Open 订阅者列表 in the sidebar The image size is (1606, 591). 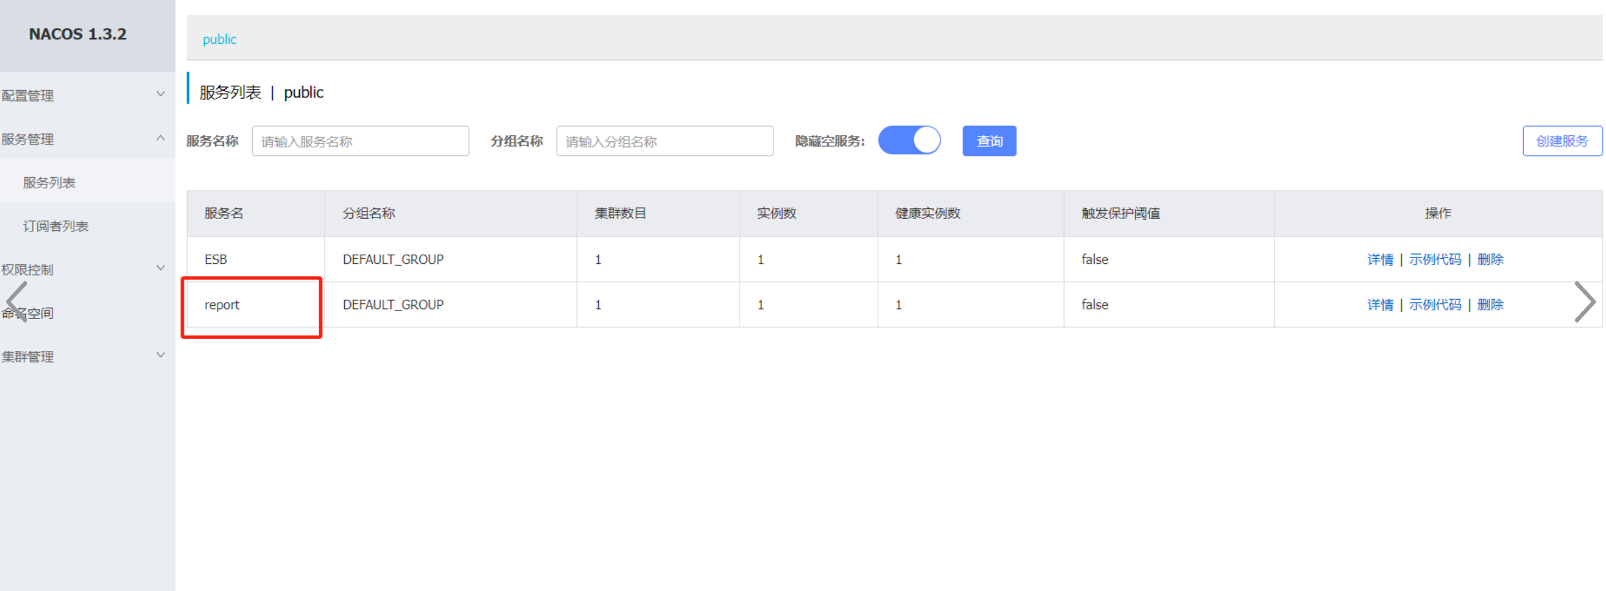click(x=56, y=226)
